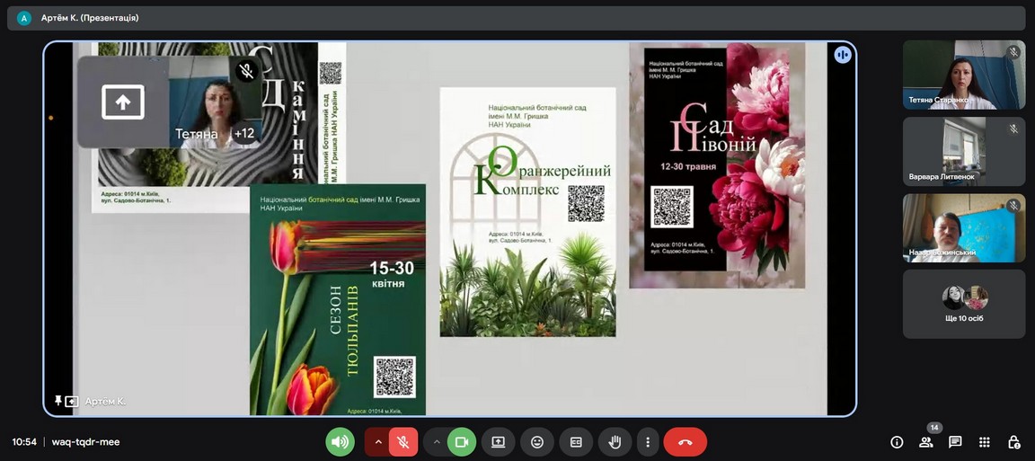Screen dimensions: 1035x461
Task: Toggle closed captions button
Action: click(576, 442)
